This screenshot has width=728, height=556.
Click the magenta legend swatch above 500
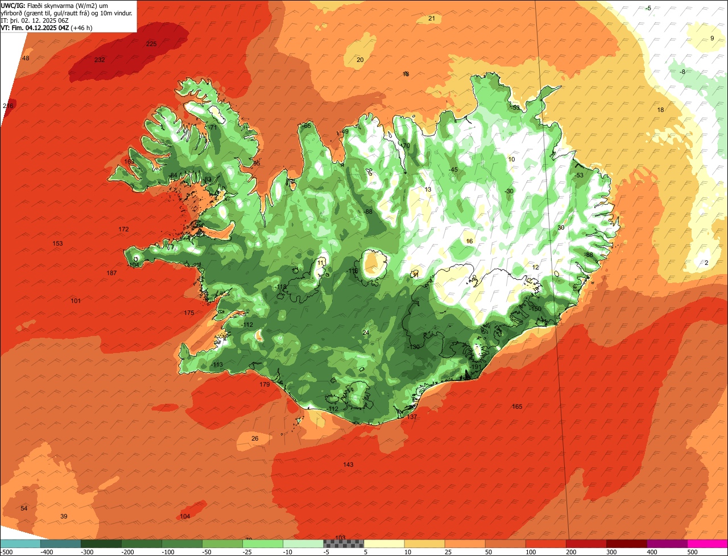708,543
